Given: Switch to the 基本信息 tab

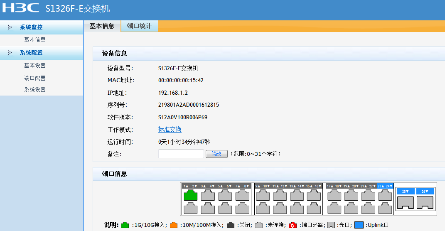Looking at the screenshot, I should click(x=102, y=26).
